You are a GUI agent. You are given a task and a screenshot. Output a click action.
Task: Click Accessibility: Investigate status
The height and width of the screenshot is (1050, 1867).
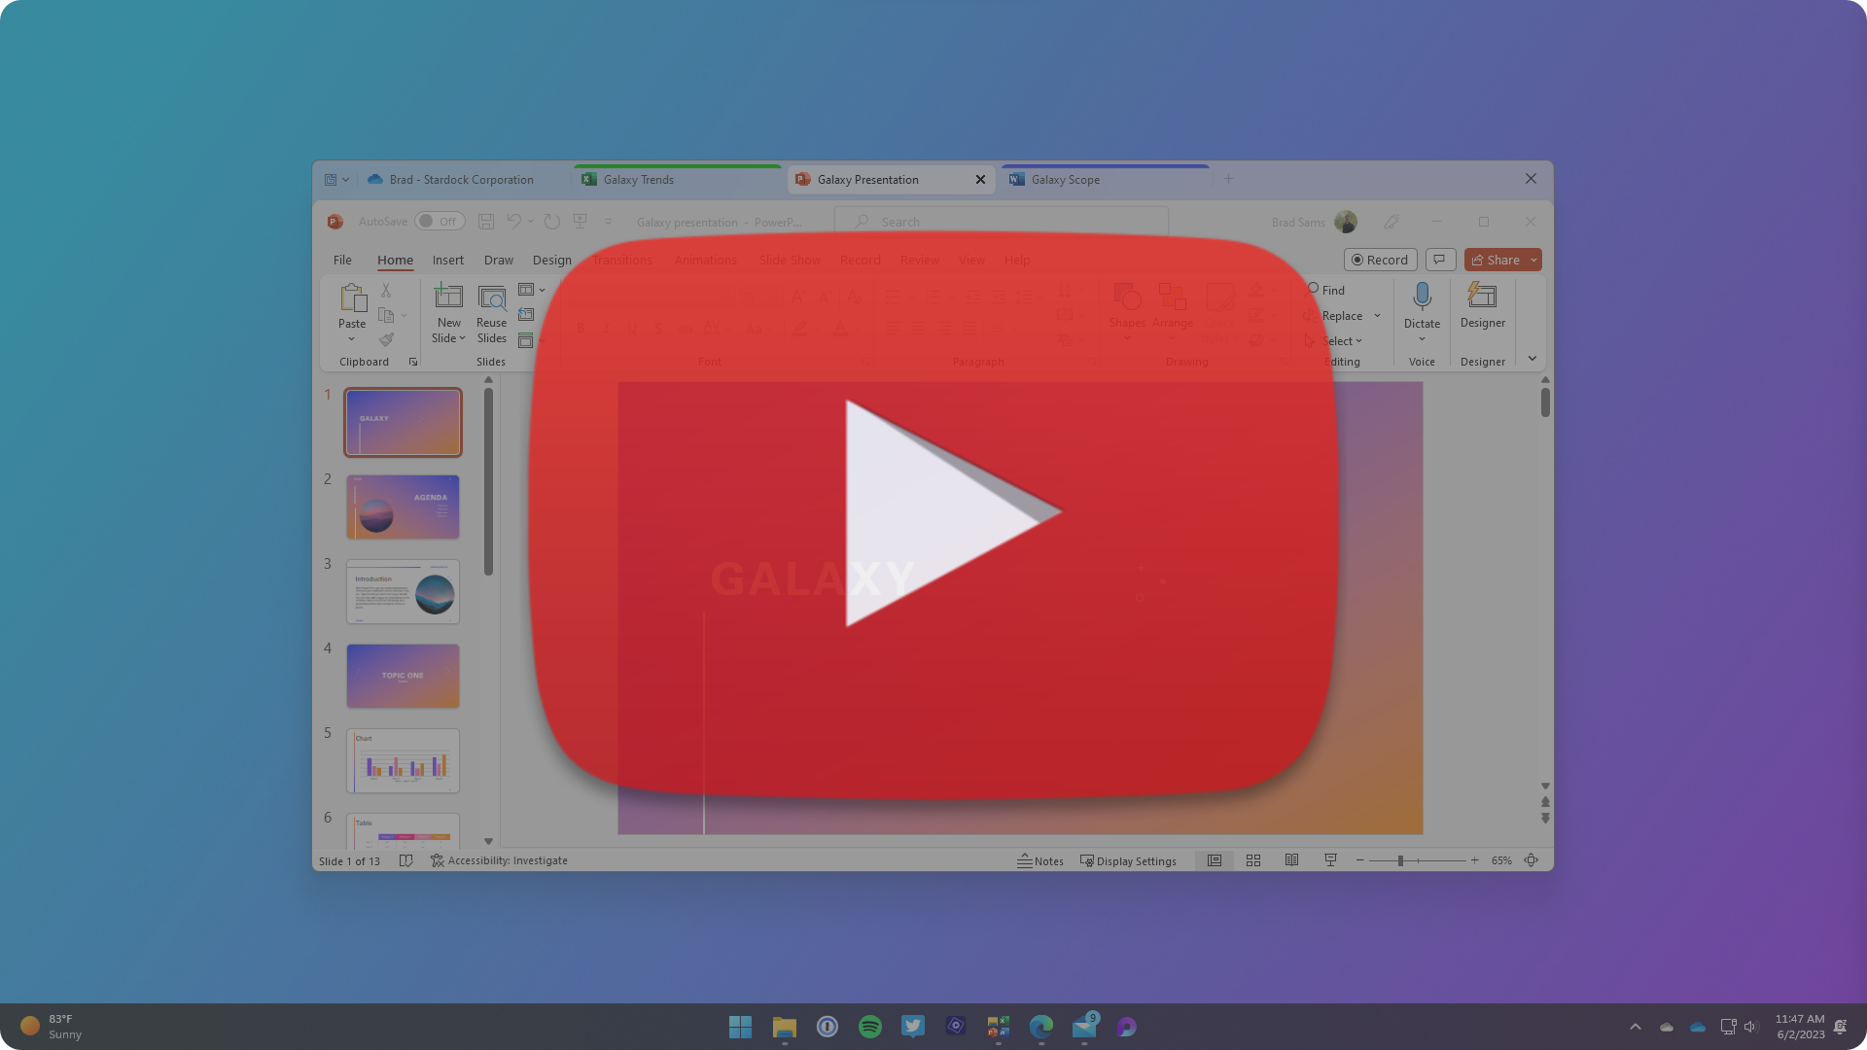click(x=499, y=860)
